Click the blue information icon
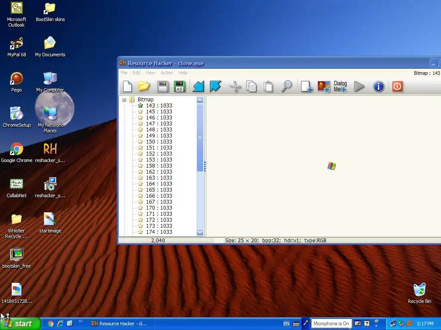The image size is (441, 330). (379, 86)
